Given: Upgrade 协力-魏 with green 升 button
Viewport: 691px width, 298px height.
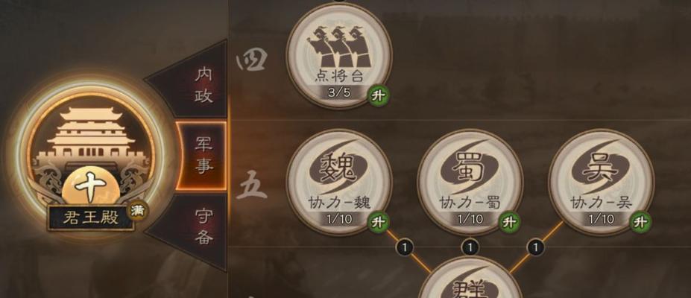Looking at the screenshot, I should (378, 222).
